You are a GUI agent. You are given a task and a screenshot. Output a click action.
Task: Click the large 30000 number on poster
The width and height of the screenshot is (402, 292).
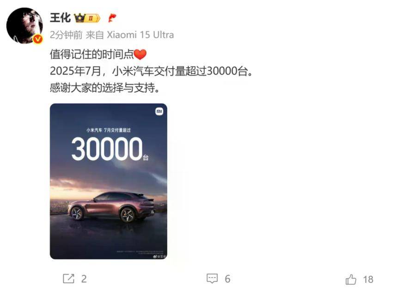[x=107, y=149]
